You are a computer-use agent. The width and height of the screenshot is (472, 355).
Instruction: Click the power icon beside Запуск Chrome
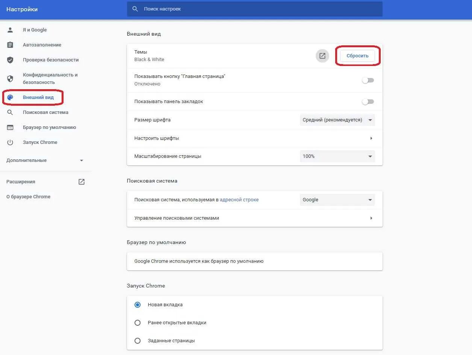[x=10, y=142]
